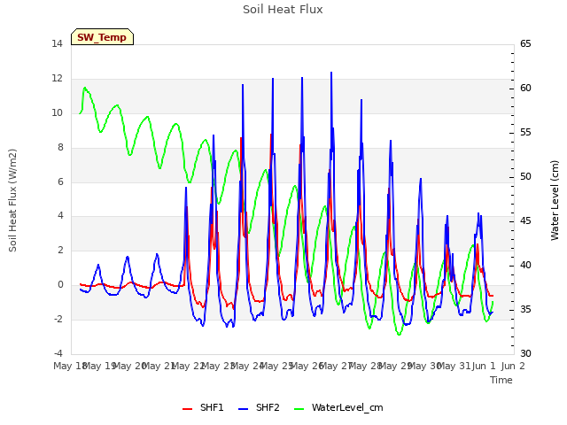Click the Time axis label
Image resolution: width=567 pixels, height=425 pixels.
click(x=501, y=380)
